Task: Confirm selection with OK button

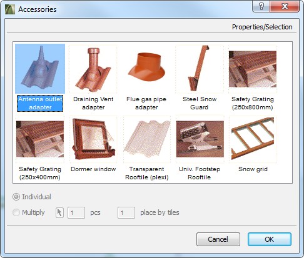Action: click(x=270, y=239)
